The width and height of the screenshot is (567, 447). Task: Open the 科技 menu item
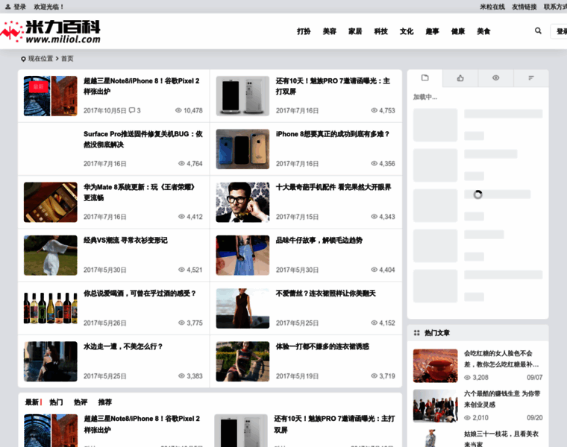[x=380, y=31]
